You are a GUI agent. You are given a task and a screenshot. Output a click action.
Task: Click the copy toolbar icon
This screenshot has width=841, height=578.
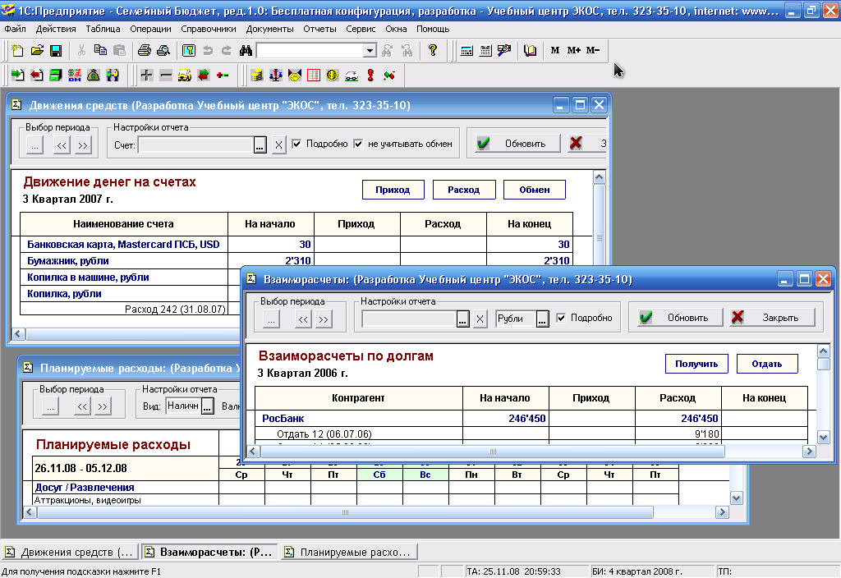pyautogui.click(x=100, y=50)
